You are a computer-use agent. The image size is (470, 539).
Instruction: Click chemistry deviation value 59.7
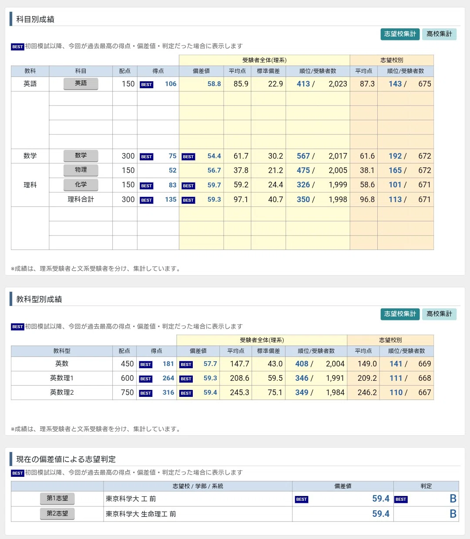pyautogui.click(x=214, y=185)
